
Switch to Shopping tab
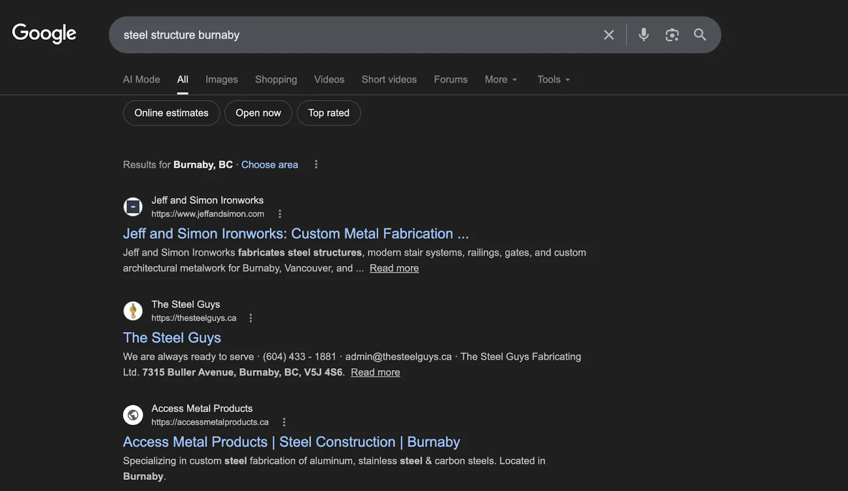click(x=276, y=79)
